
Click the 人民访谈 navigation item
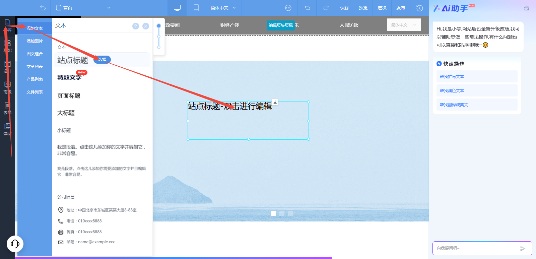(x=349, y=25)
